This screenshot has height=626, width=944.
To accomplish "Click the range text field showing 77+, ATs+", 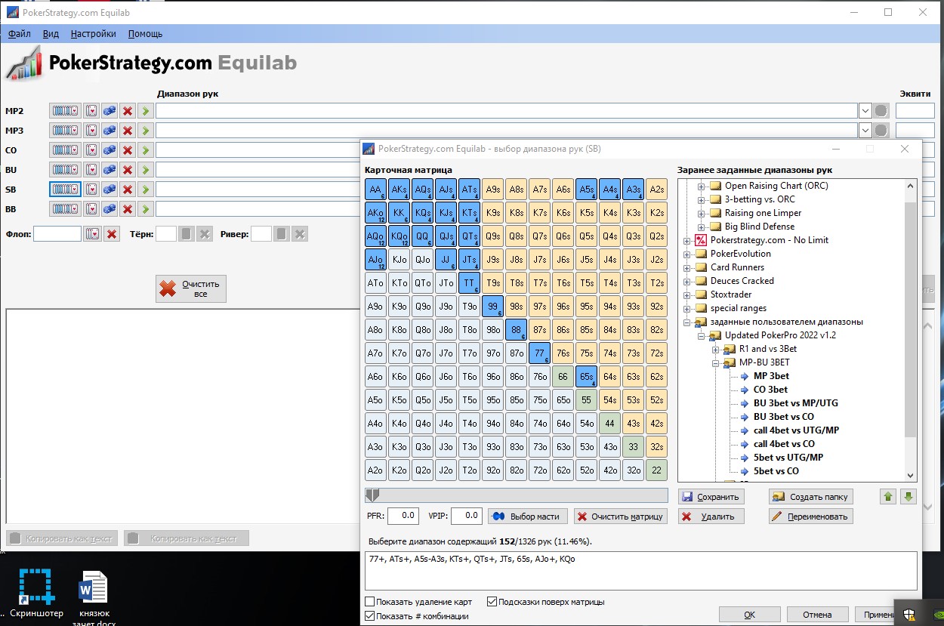I will [x=640, y=570].
